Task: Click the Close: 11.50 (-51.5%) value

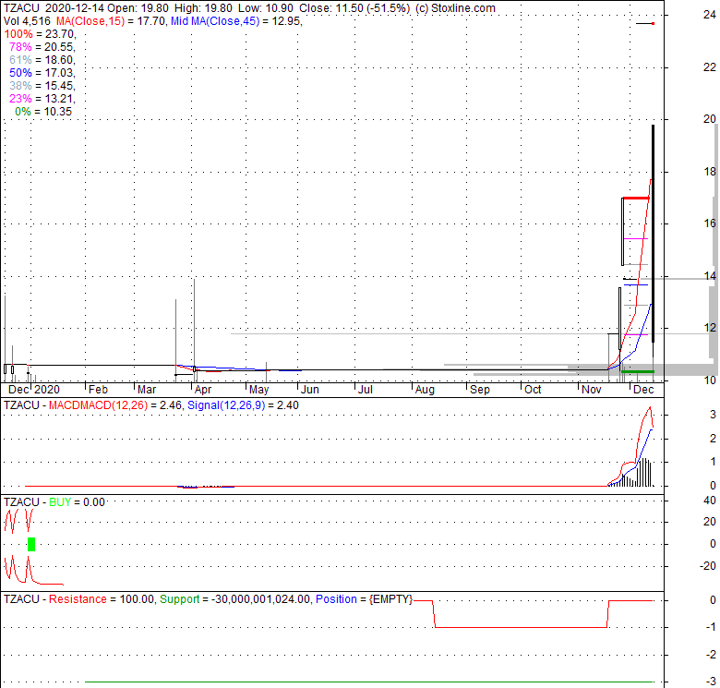Action: (x=354, y=8)
